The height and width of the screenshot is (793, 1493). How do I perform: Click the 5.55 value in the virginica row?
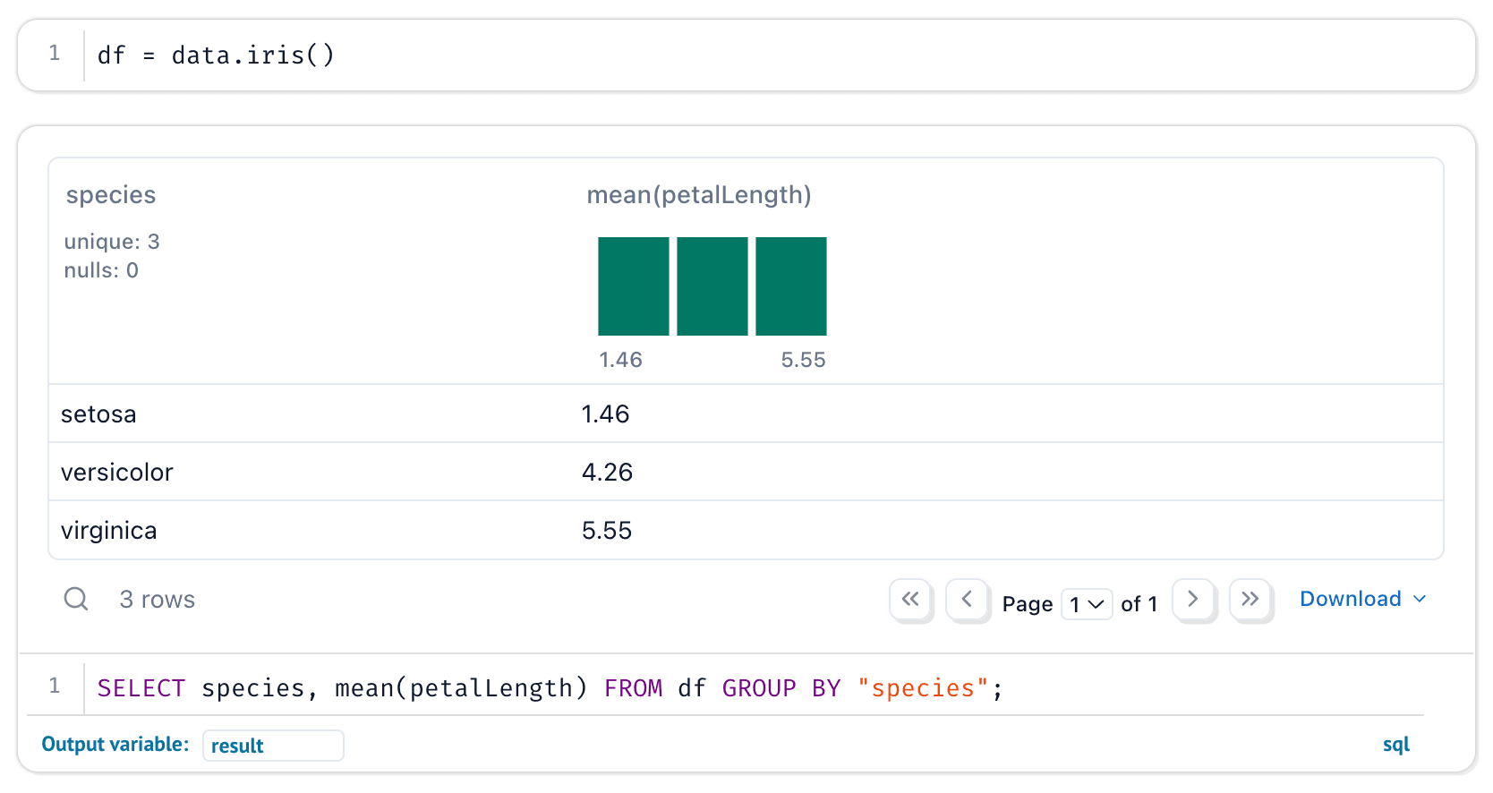coord(607,531)
